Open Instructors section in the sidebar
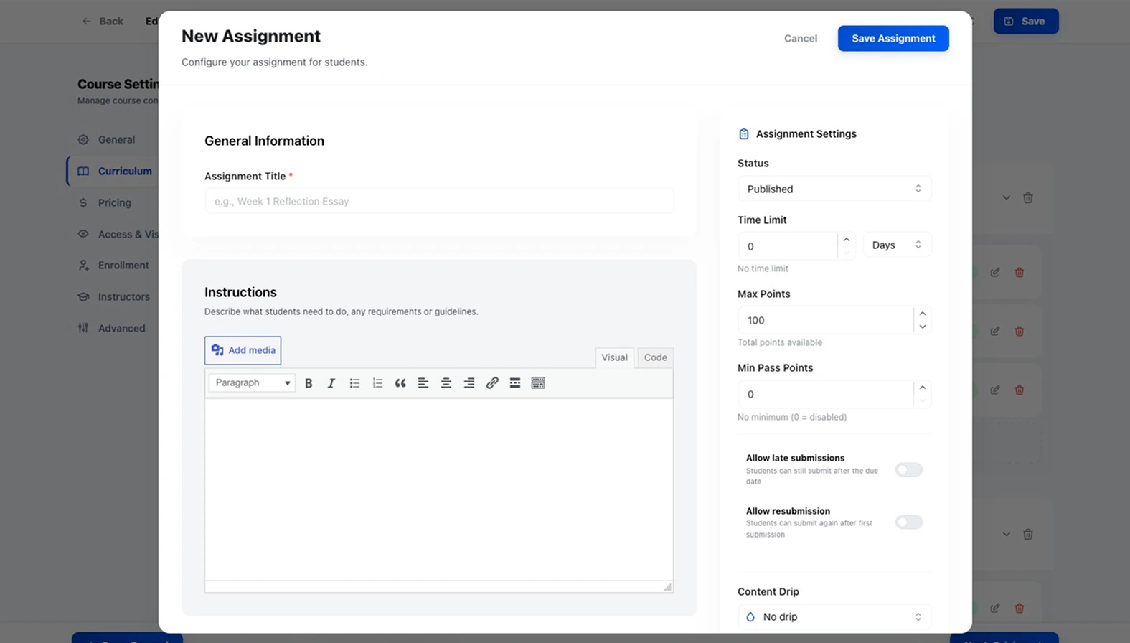Screen dimensions: 1130x643 tap(115, 297)
